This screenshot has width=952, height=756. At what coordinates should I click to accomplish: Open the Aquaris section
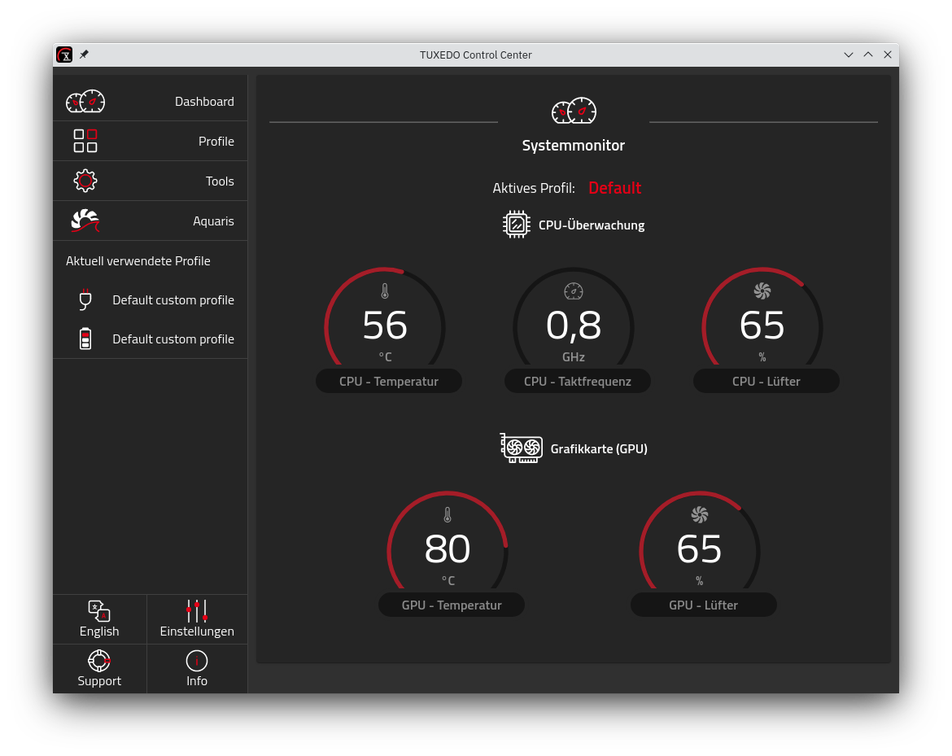[150, 221]
